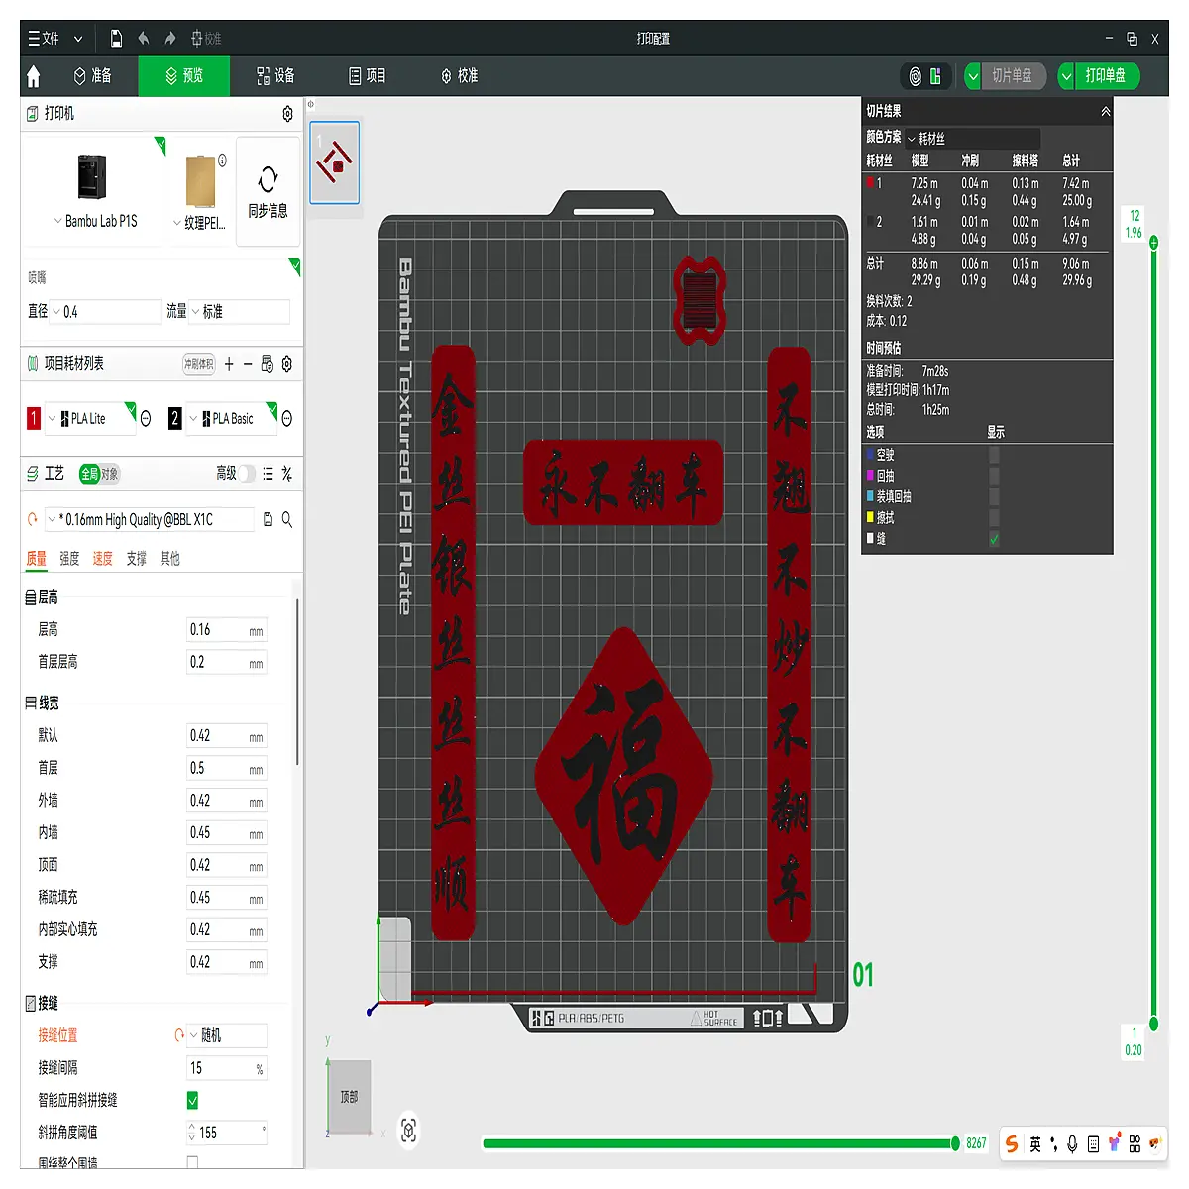
Task: Click the spiral line-type view icon in top bar
Action: tap(916, 76)
